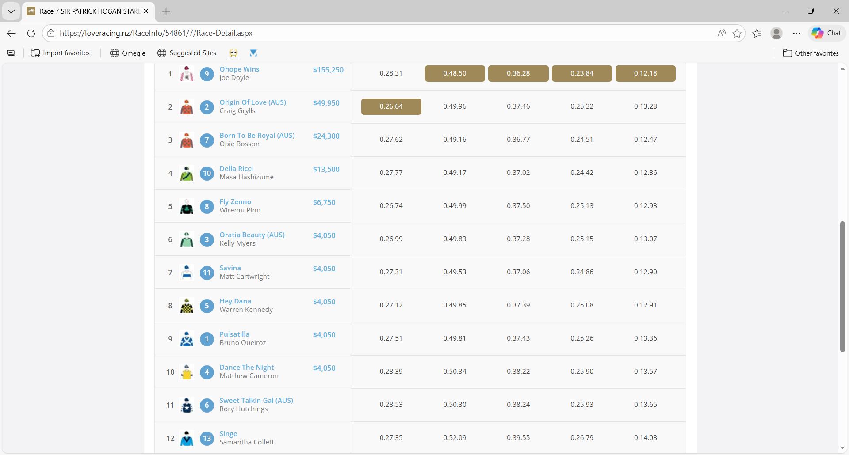The width and height of the screenshot is (849, 455).
Task: Open Copilot Chat button
Action: click(826, 33)
